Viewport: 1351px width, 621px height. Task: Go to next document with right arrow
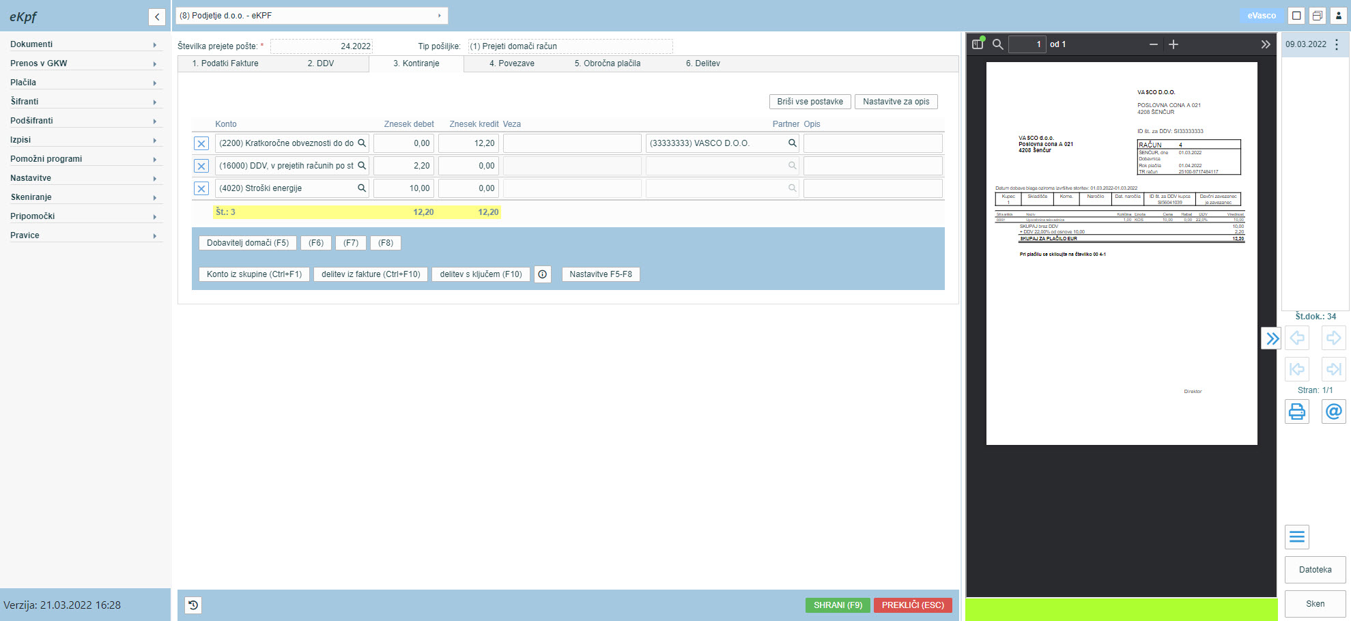[1334, 338]
